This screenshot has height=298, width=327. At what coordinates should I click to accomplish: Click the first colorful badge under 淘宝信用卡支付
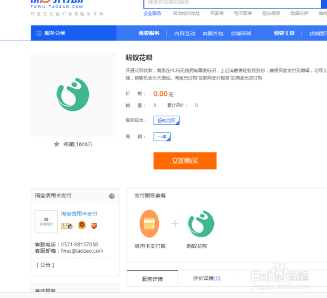point(67,225)
